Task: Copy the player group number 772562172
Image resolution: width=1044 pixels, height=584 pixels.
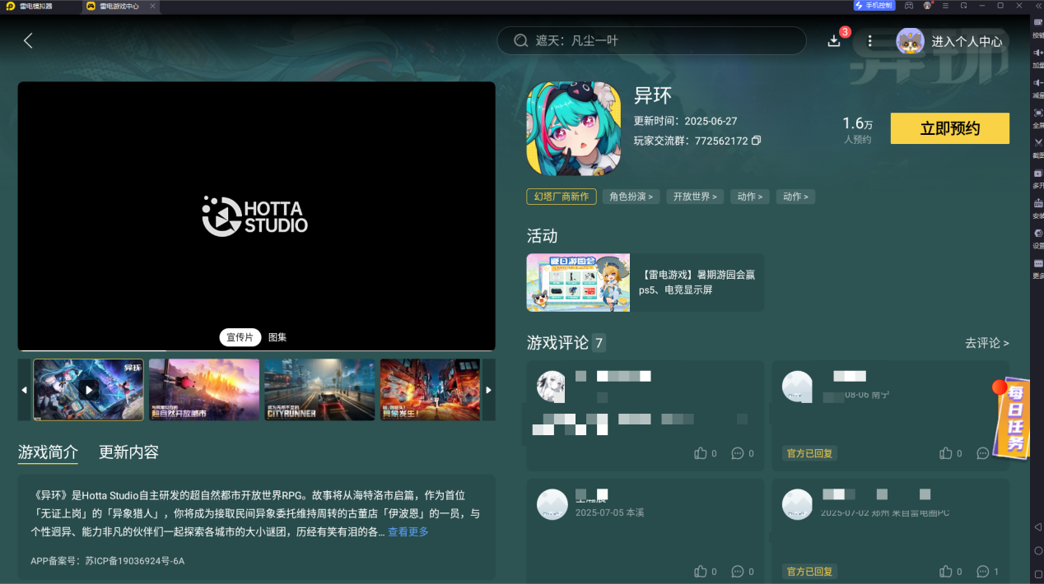Action: pyautogui.click(x=756, y=141)
